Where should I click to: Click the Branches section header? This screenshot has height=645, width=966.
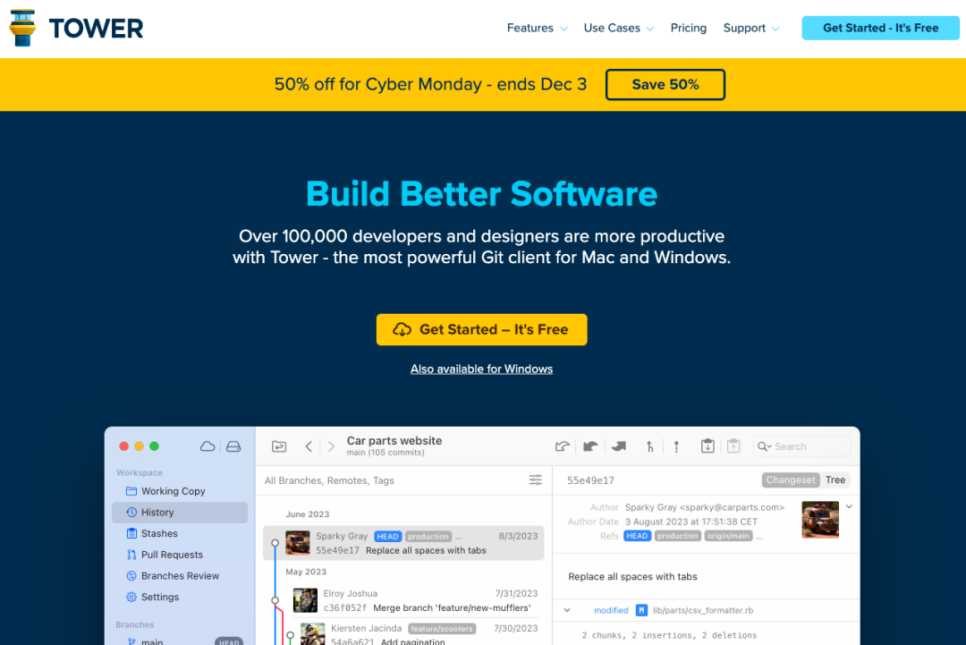135,624
